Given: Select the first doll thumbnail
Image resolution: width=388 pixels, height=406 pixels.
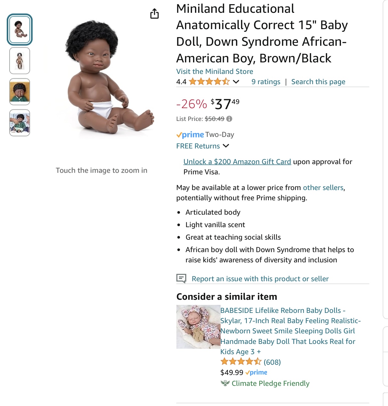Looking at the screenshot, I should (20, 29).
